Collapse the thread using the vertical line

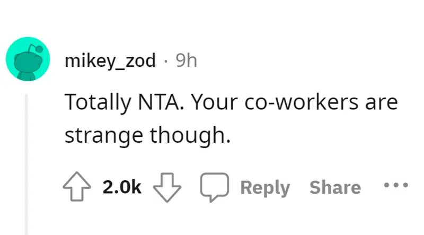pyautogui.click(x=26, y=164)
